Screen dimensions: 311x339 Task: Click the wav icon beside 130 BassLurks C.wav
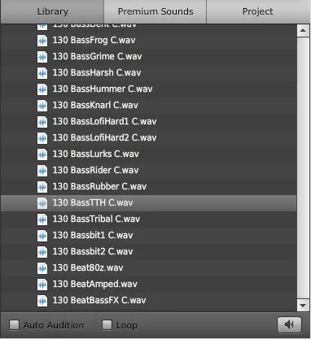pyautogui.click(x=42, y=154)
